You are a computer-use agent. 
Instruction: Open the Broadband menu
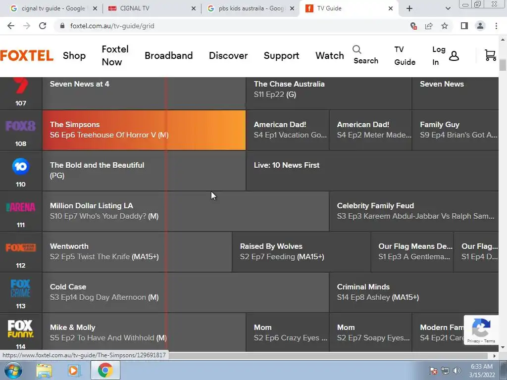pyautogui.click(x=169, y=55)
